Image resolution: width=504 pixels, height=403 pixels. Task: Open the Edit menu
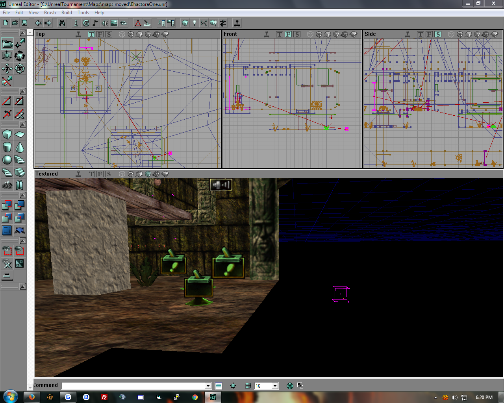point(19,13)
